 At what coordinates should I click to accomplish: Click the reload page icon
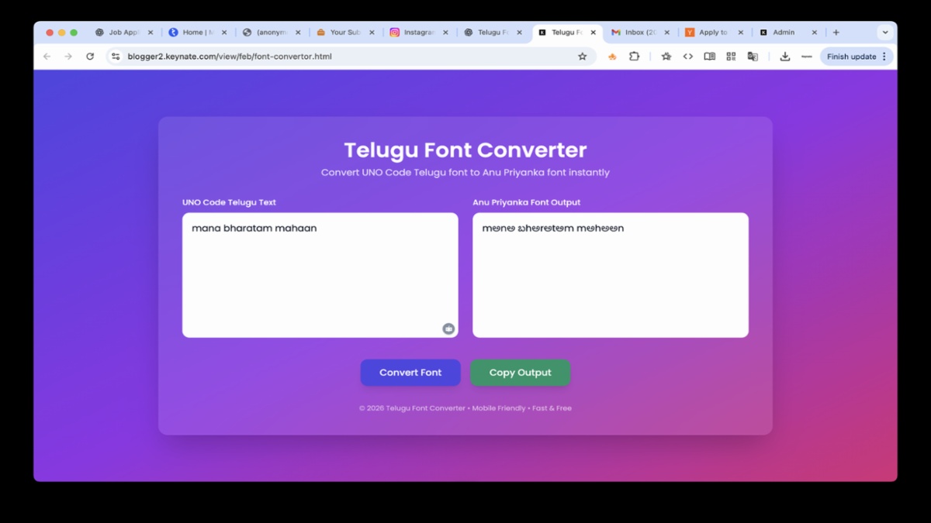(x=90, y=57)
